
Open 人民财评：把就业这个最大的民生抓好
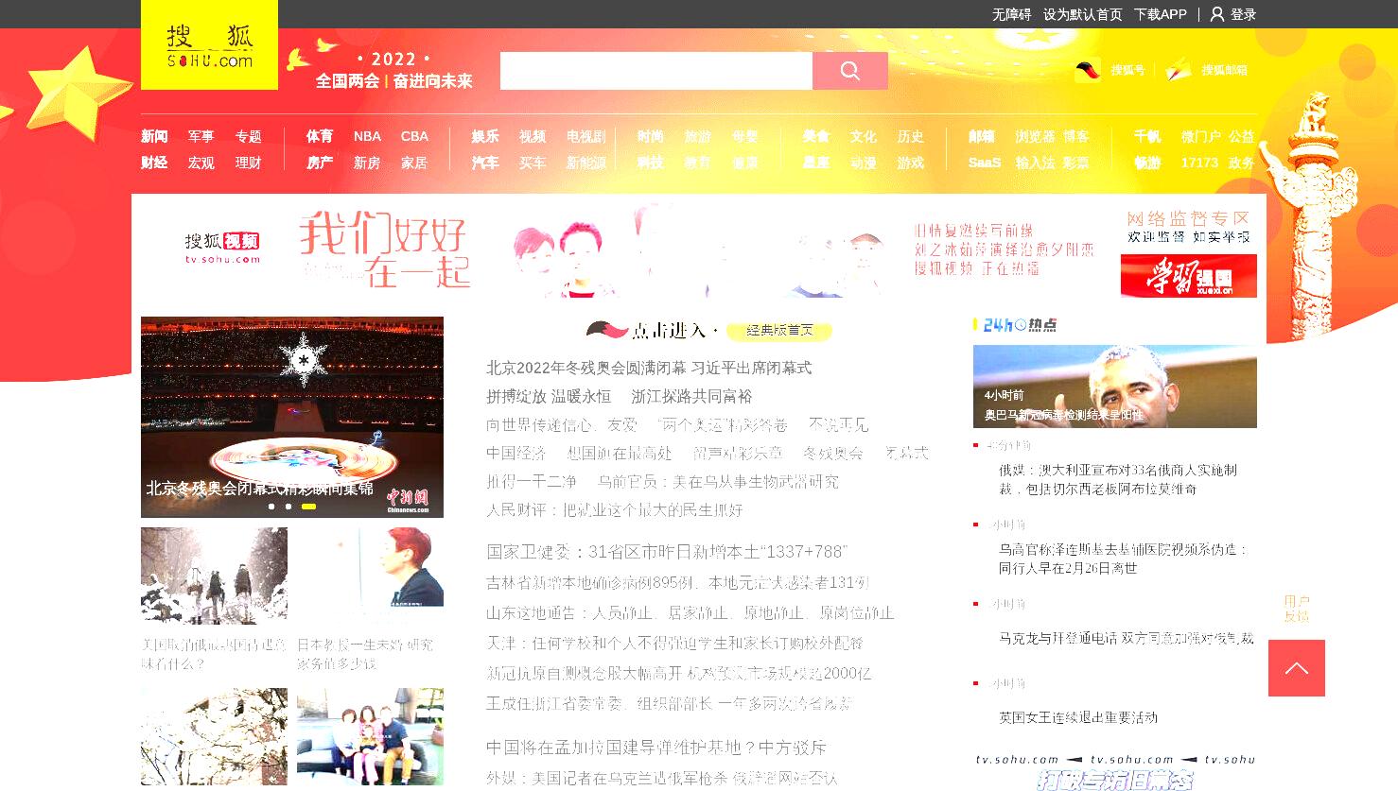pos(614,509)
